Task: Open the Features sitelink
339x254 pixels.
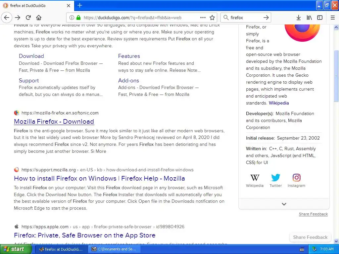Action: point(129,56)
